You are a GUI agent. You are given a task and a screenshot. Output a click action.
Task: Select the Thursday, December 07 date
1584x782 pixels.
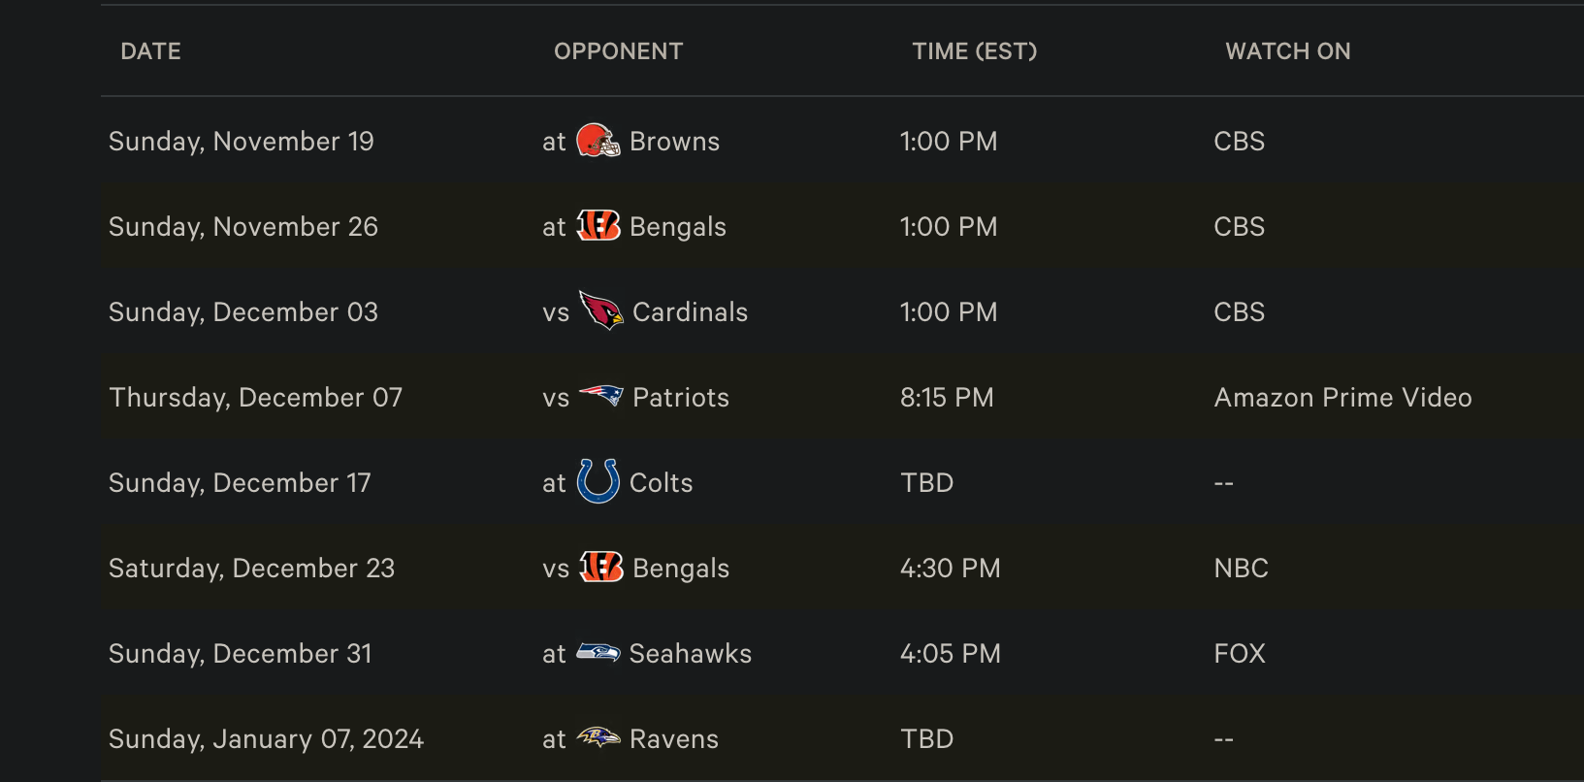coord(255,398)
